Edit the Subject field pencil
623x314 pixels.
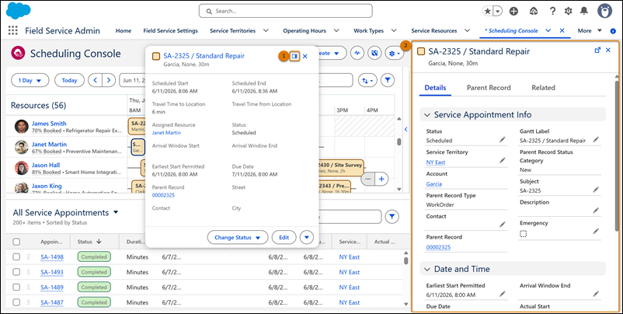596,190
